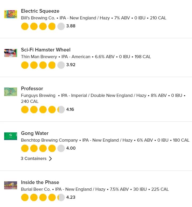Click the half-filled fifth star of Professor

pyautogui.click(x=61, y=110)
